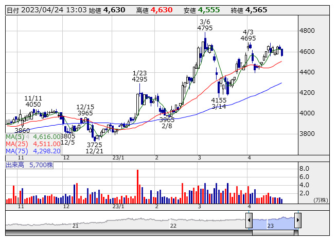The width and height of the screenshot is (336, 241).
Task: Click the 11/11 4050 high label
Action: (33, 101)
